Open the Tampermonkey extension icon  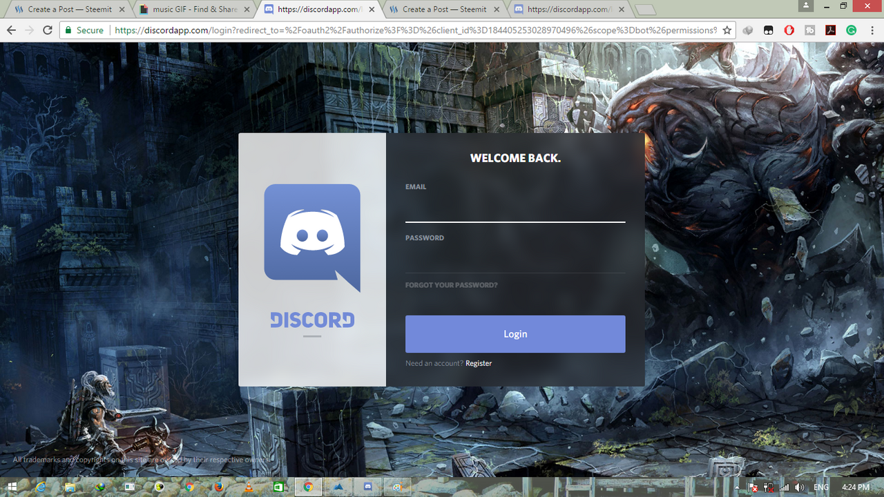coord(768,30)
